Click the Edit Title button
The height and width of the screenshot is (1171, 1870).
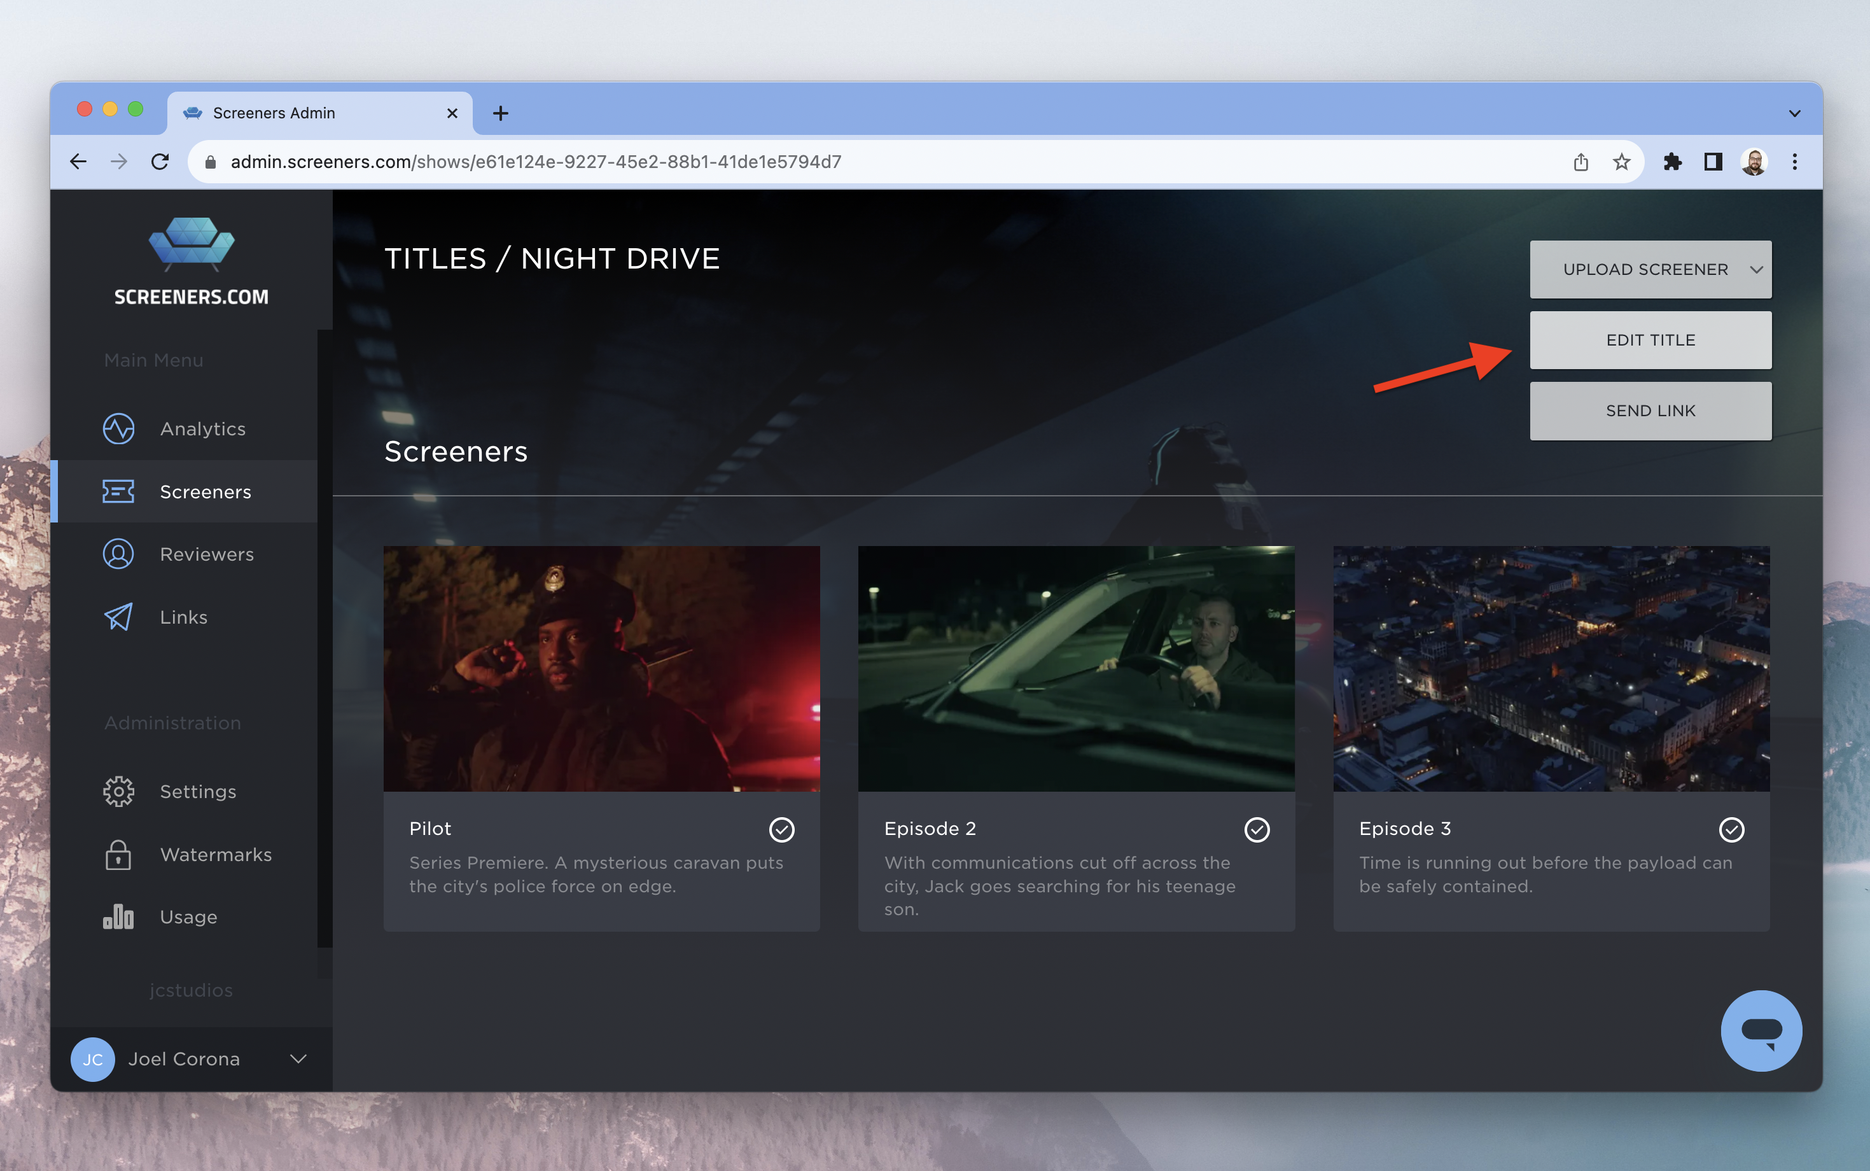tap(1650, 340)
